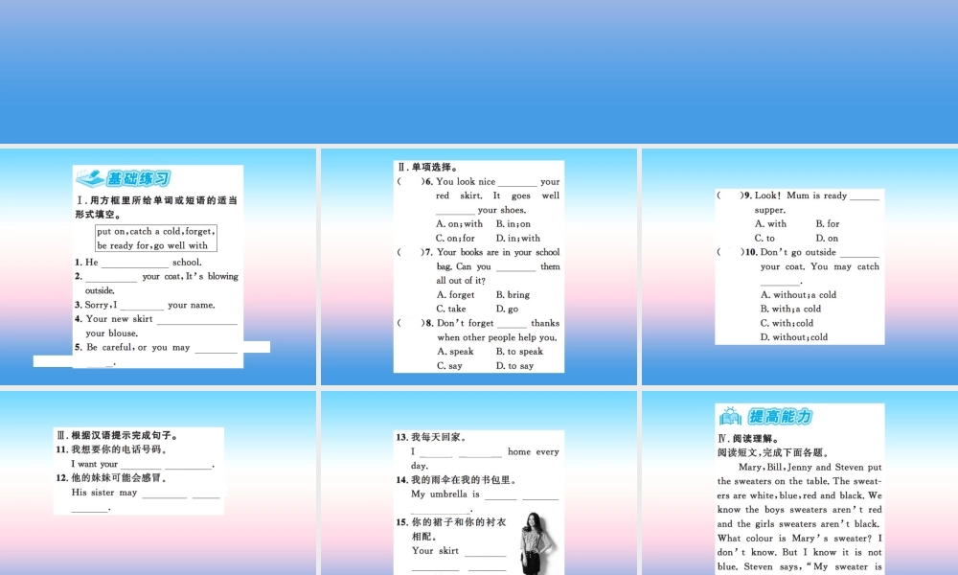Click heading 'Ⅳ. 阅读理解。'
958x575 pixels.
tap(748, 439)
